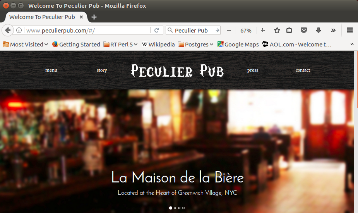Screen dimensions: 358x213
Task: Open the Firefox hamburger menu
Action: tap(350, 30)
